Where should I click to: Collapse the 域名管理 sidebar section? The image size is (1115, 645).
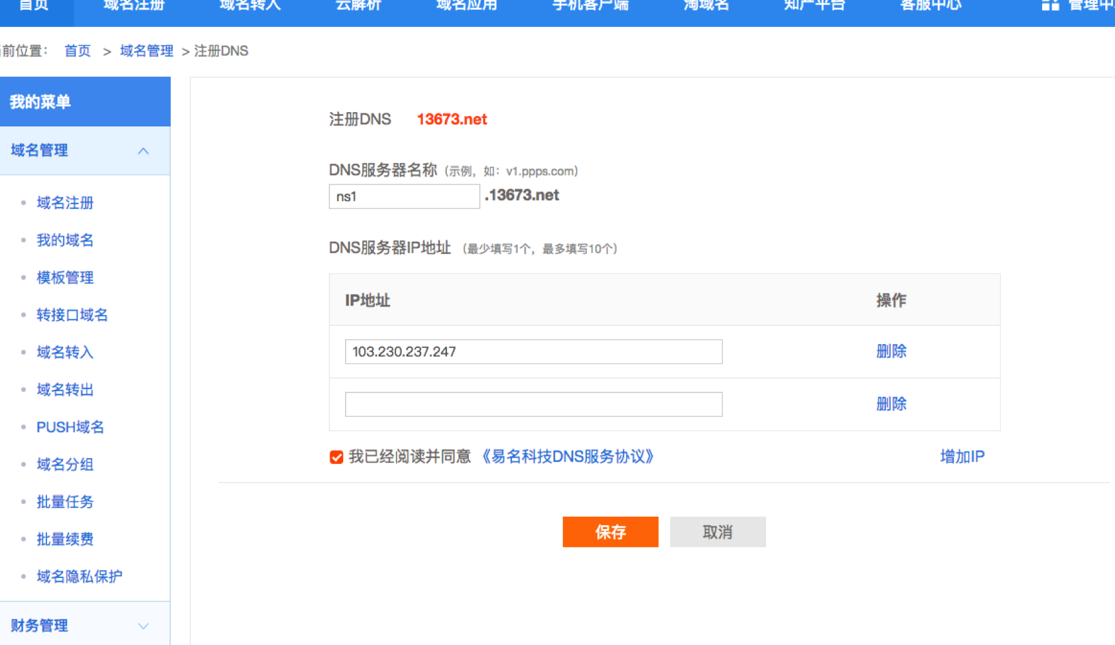[x=143, y=151]
